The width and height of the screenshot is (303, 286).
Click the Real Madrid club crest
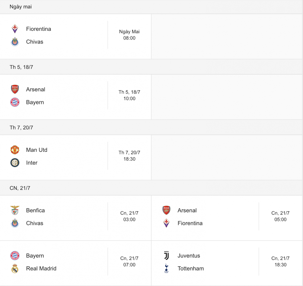tap(15, 268)
